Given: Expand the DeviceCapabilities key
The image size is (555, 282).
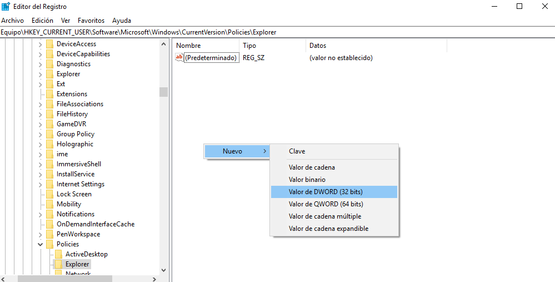Looking at the screenshot, I should [41, 54].
